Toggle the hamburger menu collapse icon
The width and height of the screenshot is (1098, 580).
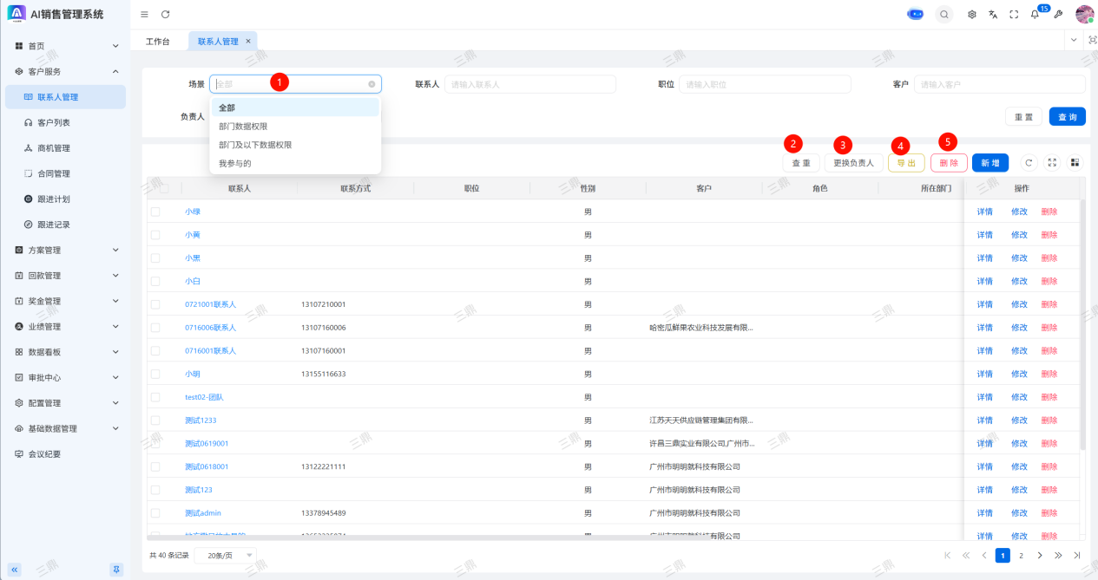(x=144, y=14)
